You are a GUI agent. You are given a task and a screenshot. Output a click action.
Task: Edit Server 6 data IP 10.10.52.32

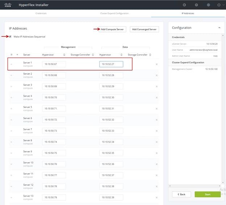click(x=111, y=120)
